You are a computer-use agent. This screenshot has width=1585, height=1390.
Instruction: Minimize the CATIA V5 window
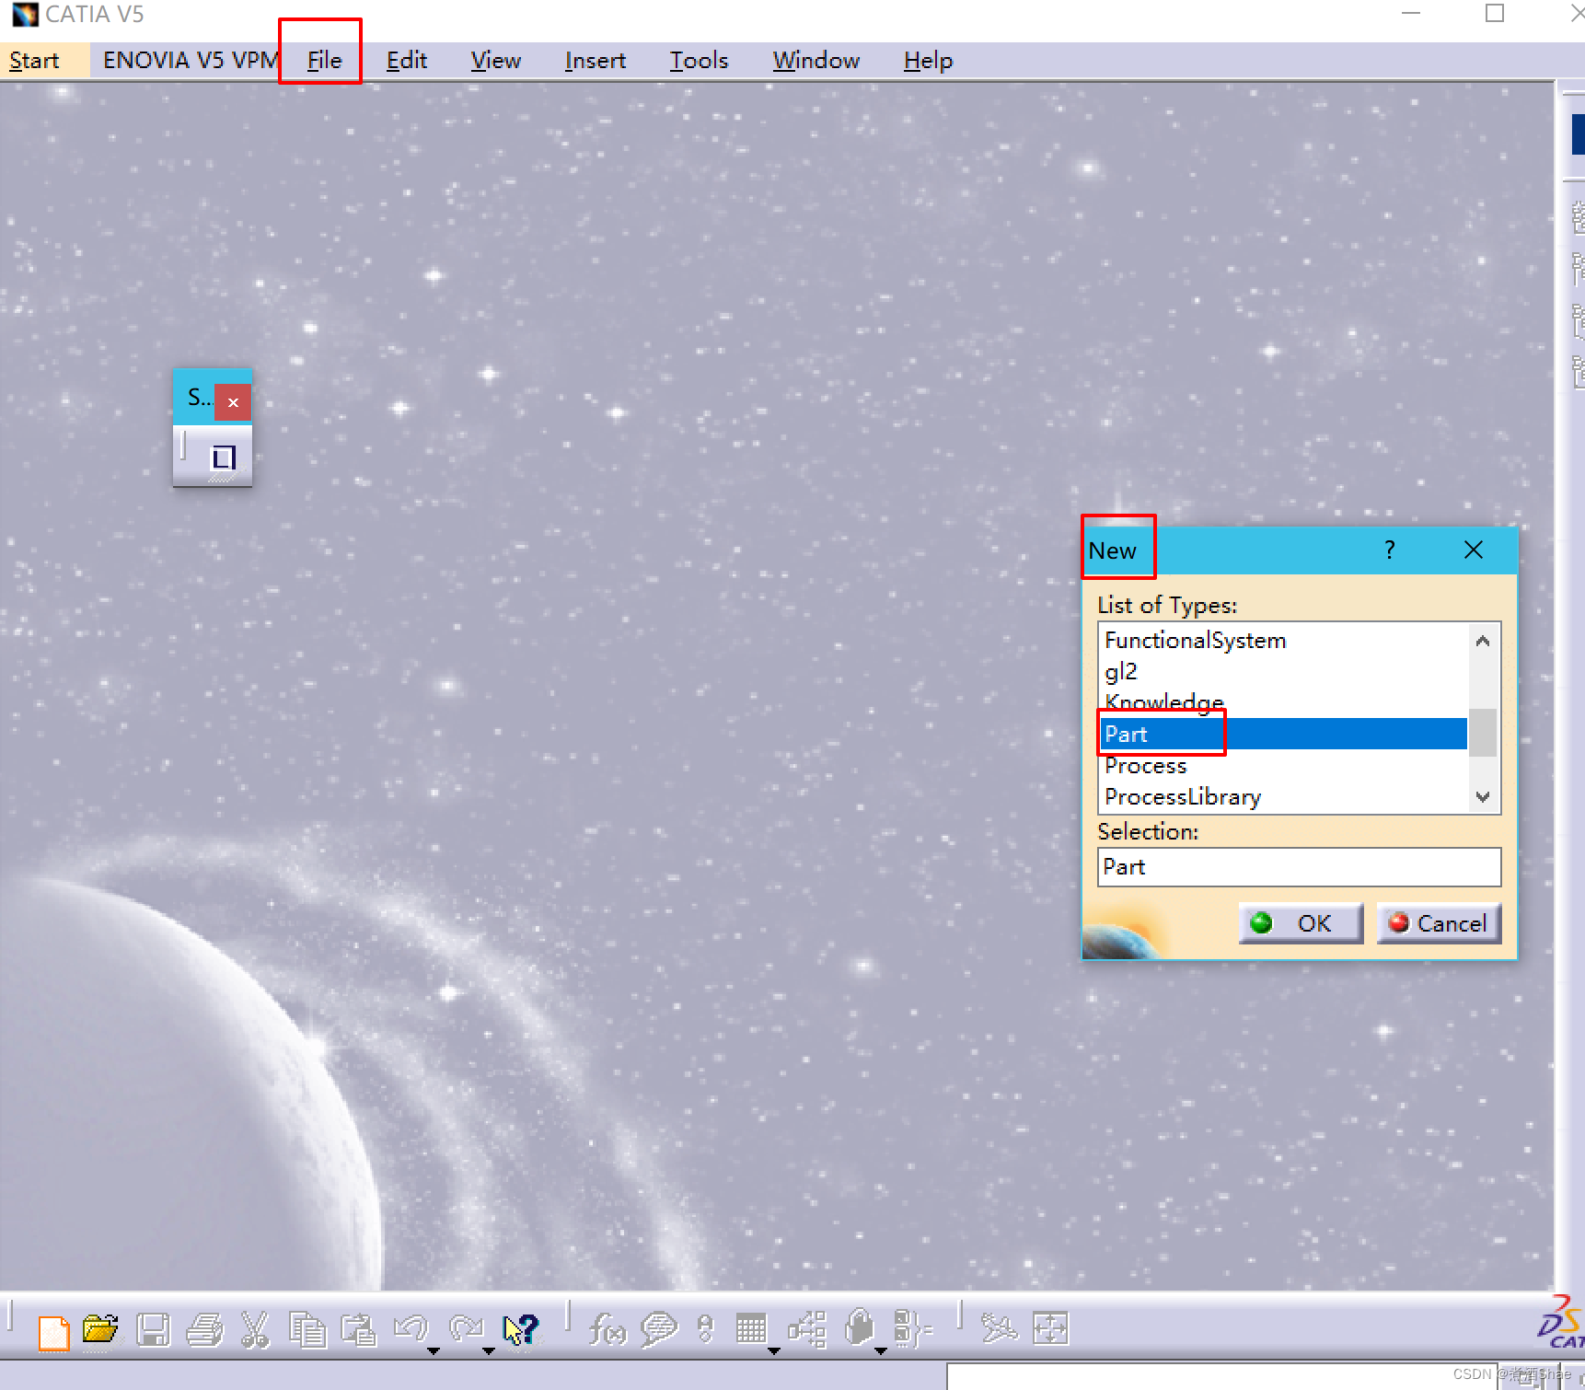coord(1411,14)
